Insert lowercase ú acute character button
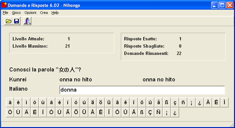This screenshot has width=235, height=128. tap(84, 103)
